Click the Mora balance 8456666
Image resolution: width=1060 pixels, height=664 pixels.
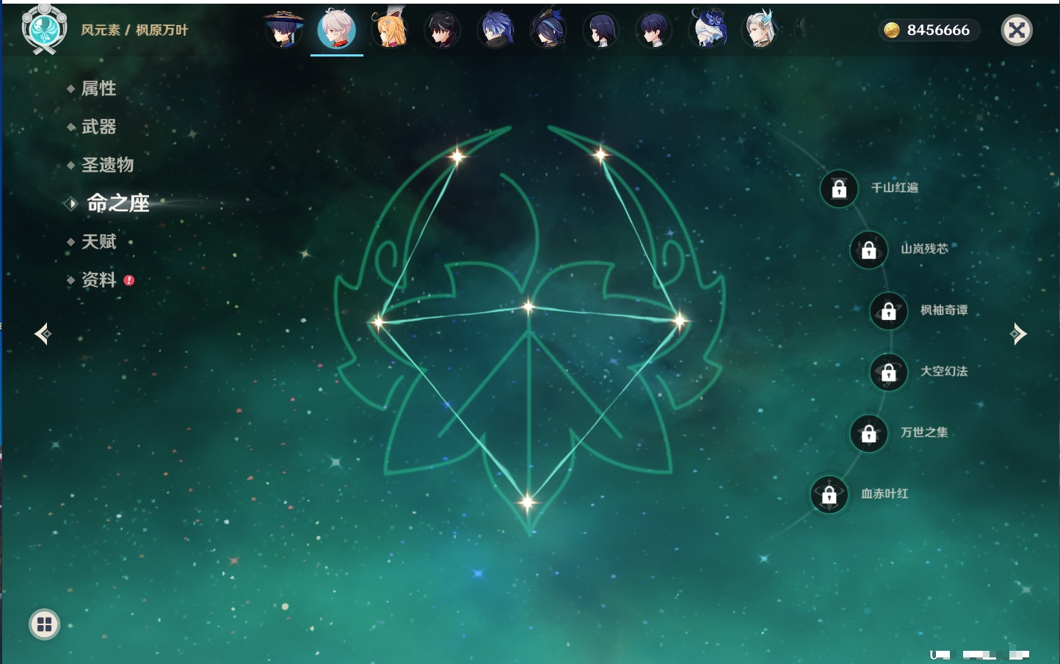click(x=929, y=30)
